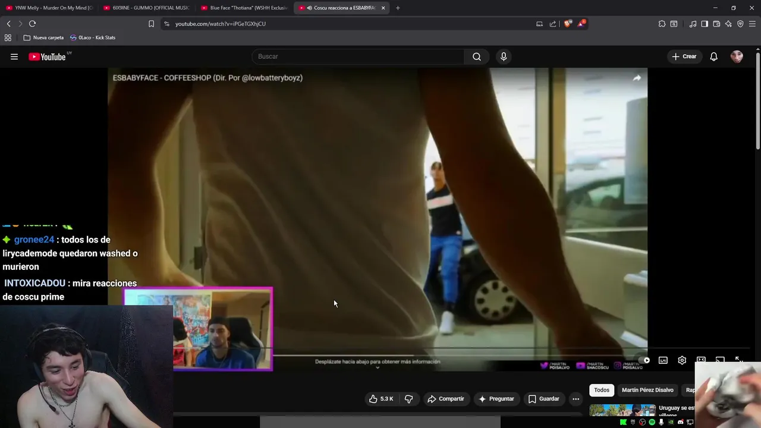Open the Brave VPN shield icon

coord(740,24)
